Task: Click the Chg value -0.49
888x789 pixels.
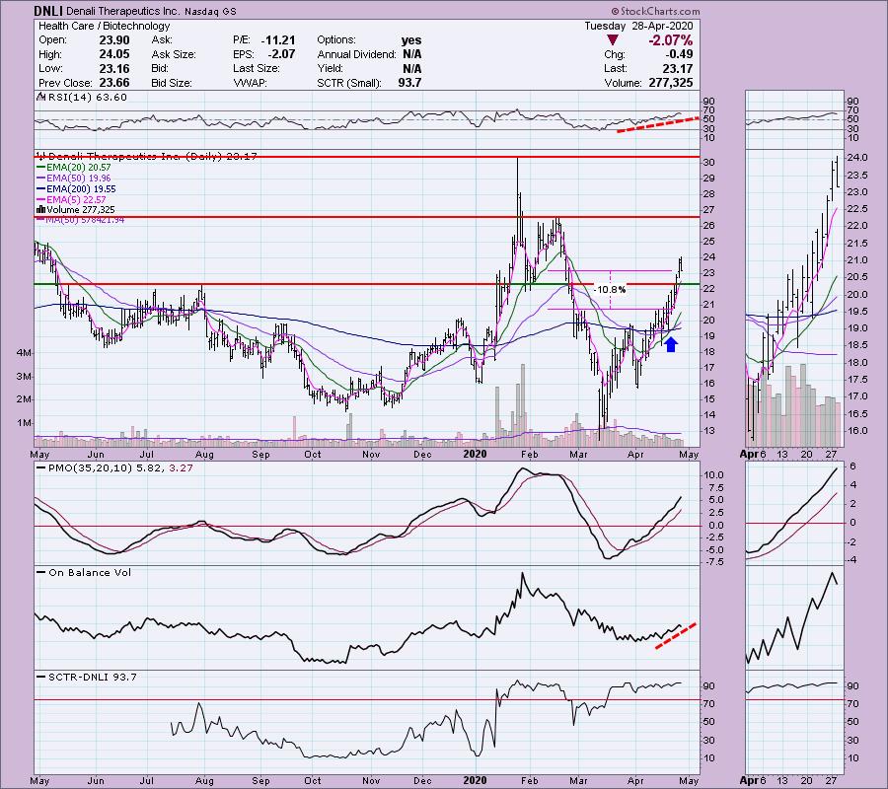Action: [x=679, y=54]
